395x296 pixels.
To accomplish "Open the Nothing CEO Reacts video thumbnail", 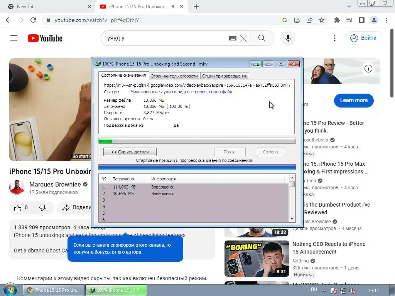I will click(257, 259).
